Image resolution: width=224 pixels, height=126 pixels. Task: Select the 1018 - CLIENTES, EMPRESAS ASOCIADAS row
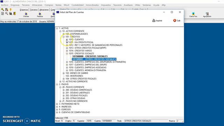coord(87,68)
